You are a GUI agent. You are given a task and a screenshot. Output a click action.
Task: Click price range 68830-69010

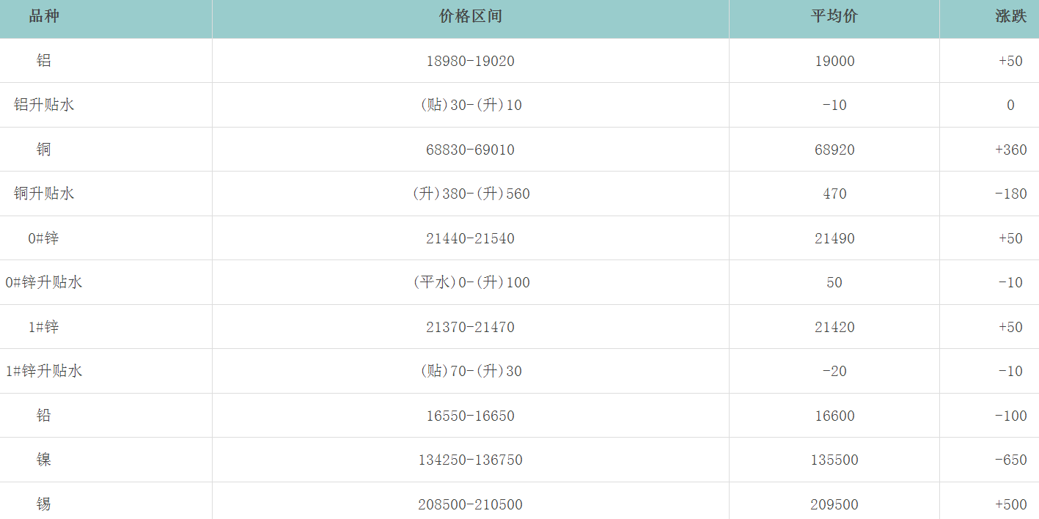pos(470,150)
